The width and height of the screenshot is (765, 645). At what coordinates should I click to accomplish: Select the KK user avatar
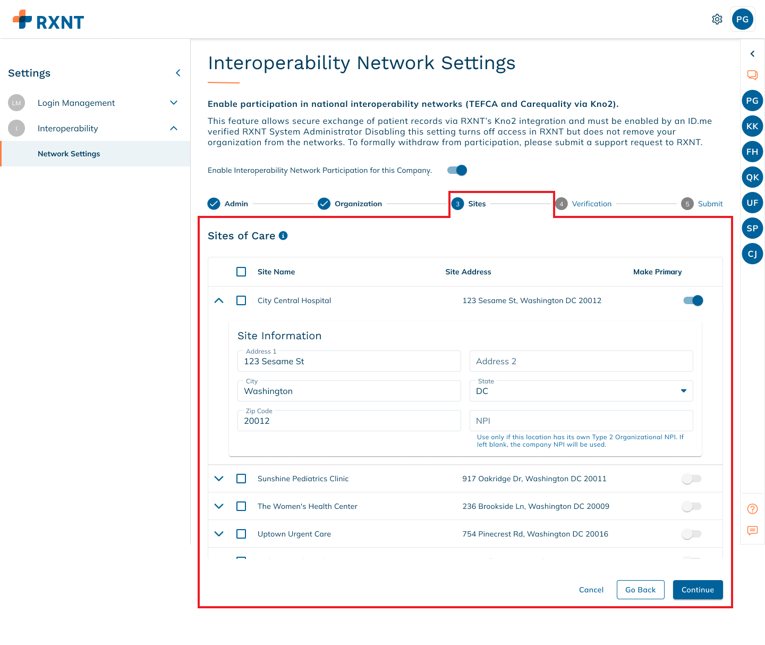[752, 126]
